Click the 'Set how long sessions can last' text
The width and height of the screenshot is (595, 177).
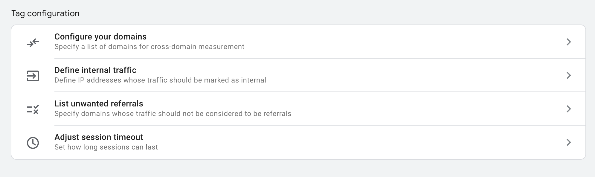click(106, 147)
